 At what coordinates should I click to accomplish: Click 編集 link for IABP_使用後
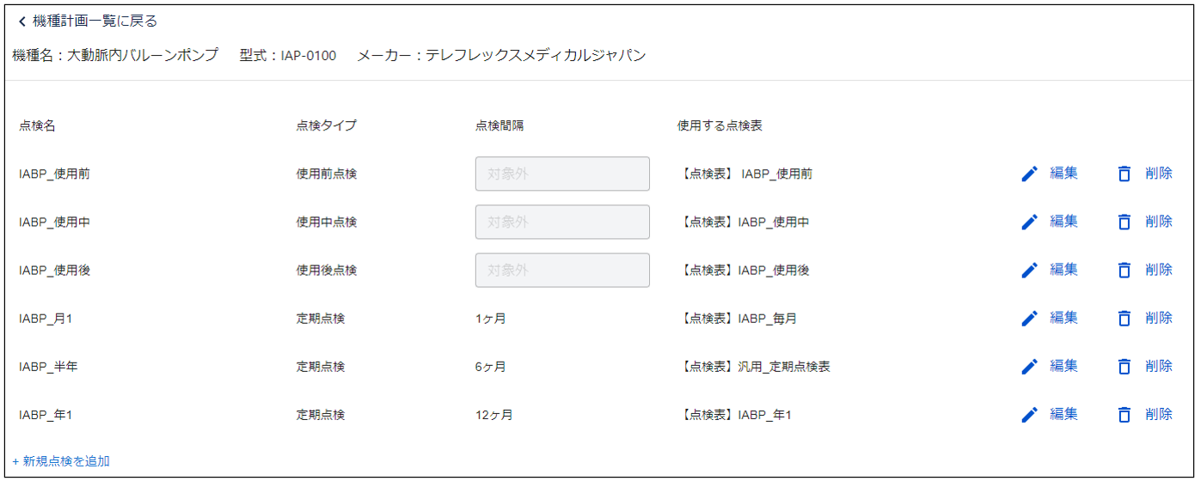coord(1063,270)
